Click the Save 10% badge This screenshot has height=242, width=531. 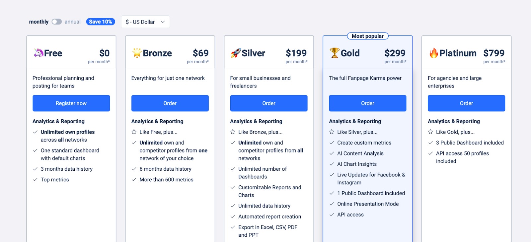[100, 21]
